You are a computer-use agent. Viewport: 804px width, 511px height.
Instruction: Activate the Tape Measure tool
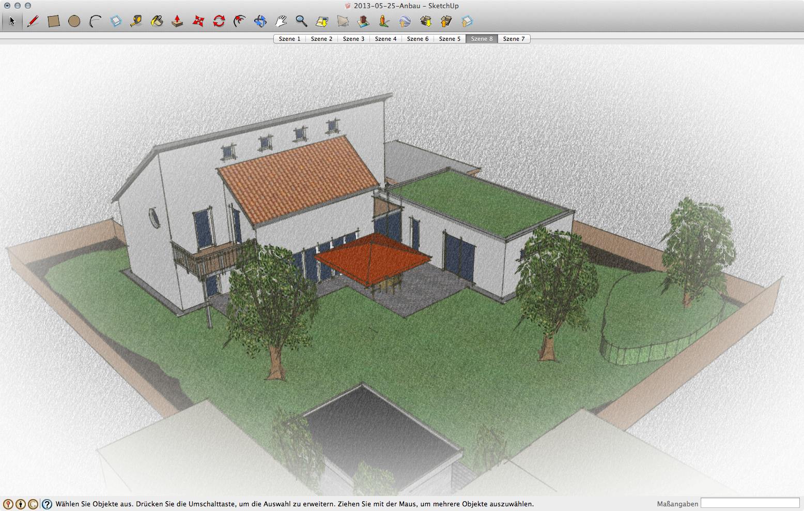(x=136, y=21)
